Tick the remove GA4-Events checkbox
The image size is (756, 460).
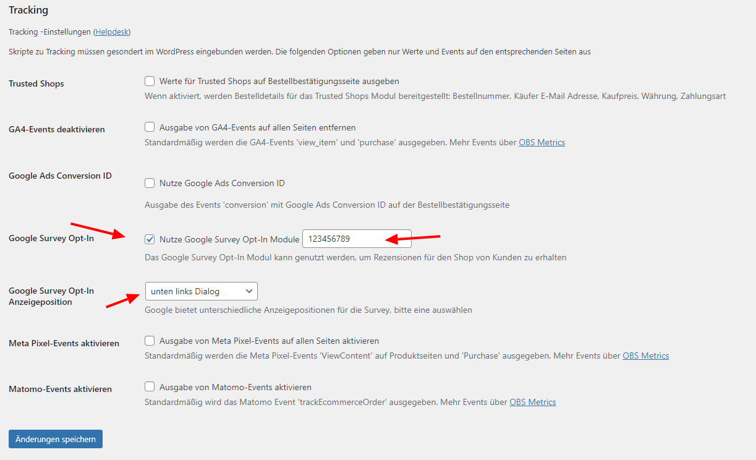point(150,127)
